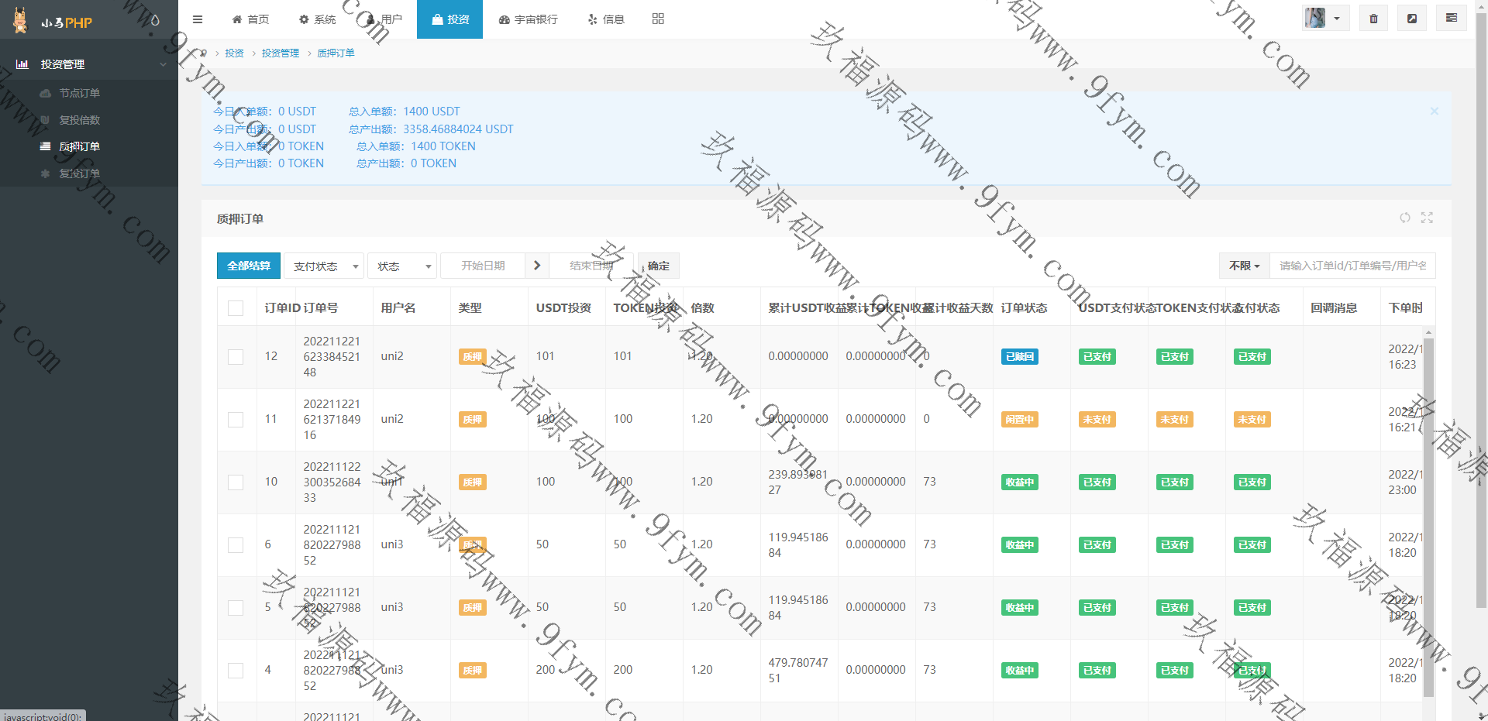The image size is (1488, 721).
Task: Open the 不限 search type dropdown
Action: click(1244, 266)
